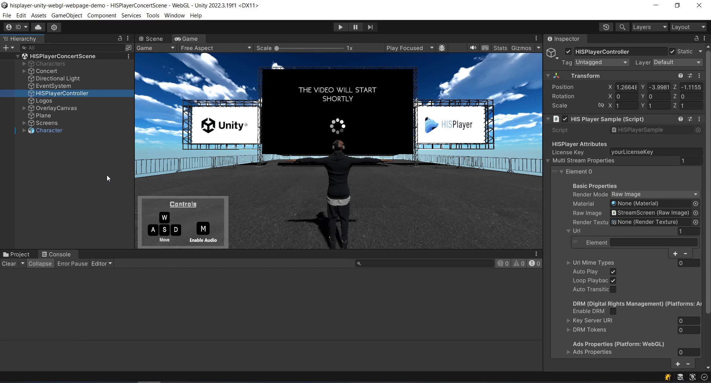Viewport: 711px width, 383px height.
Task: Open the HISPlayerConcertScene options menu
Action: pos(128,56)
